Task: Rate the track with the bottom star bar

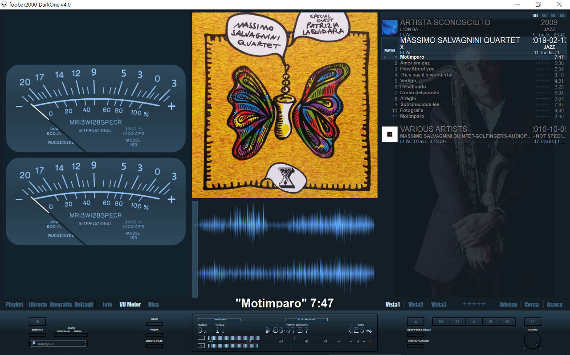Action: coord(474,304)
